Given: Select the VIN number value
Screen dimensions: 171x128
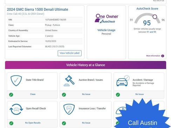Looking at the screenshot, I should 56,20.
